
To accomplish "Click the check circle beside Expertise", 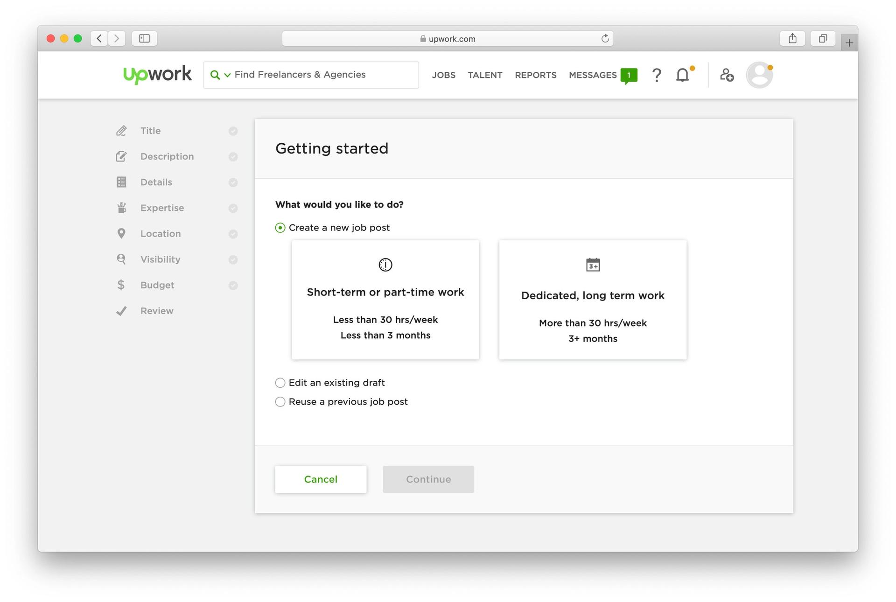I will point(233,208).
